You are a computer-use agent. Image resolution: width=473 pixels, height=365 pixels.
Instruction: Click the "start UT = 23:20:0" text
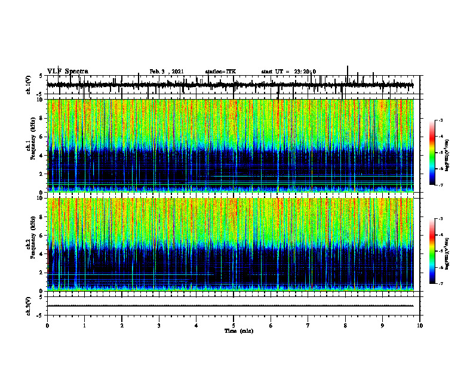(x=288, y=72)
